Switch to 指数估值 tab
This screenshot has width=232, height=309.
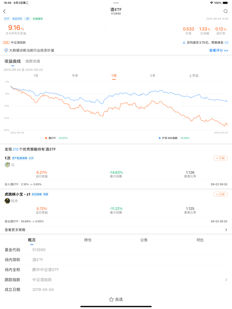(33, 61)
